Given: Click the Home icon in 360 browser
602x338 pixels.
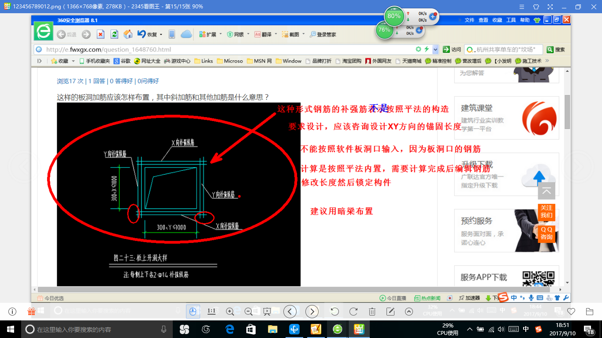Looking at the screenshot, I should 128,34.
